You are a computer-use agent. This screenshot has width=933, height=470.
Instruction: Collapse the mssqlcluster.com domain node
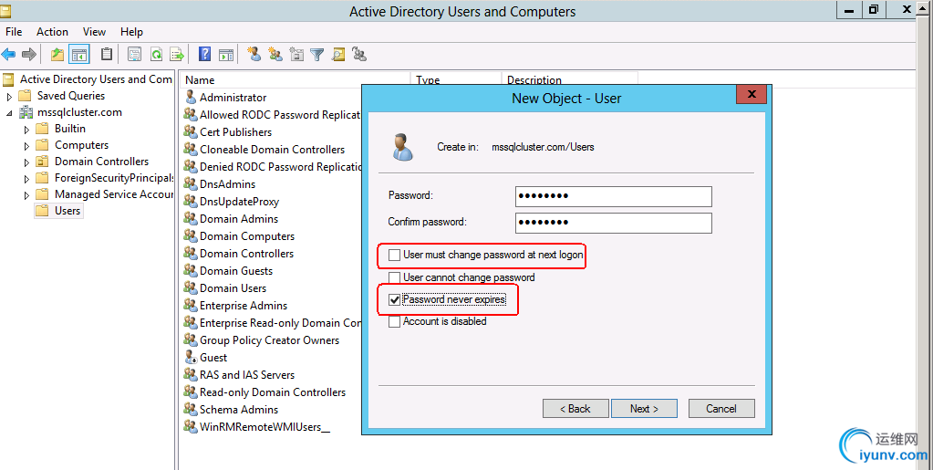(x=10, y=112)
